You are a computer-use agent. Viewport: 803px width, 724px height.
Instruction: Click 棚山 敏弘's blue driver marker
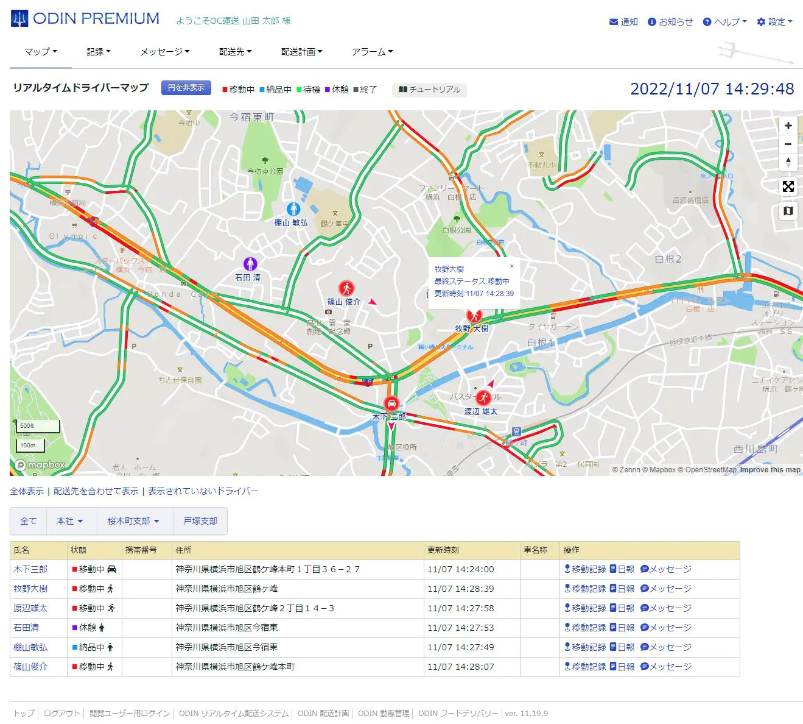293,209
